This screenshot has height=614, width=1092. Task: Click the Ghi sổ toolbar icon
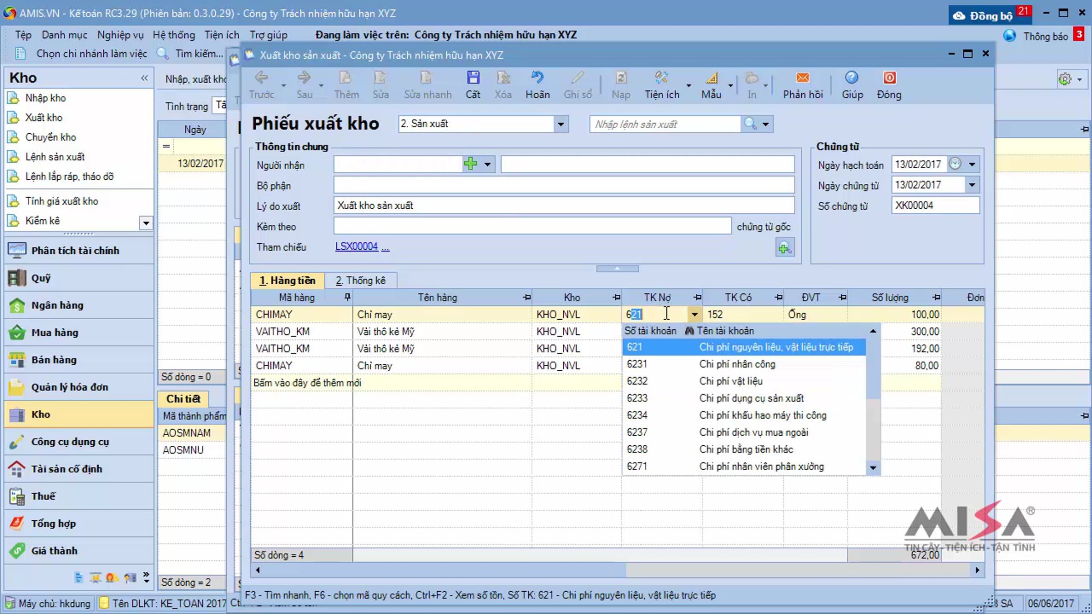click(x=577, y=78)
